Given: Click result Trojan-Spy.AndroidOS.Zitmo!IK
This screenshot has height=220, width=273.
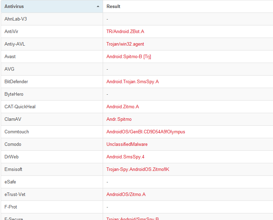Looking at the screenshot, I should point(138,169).
